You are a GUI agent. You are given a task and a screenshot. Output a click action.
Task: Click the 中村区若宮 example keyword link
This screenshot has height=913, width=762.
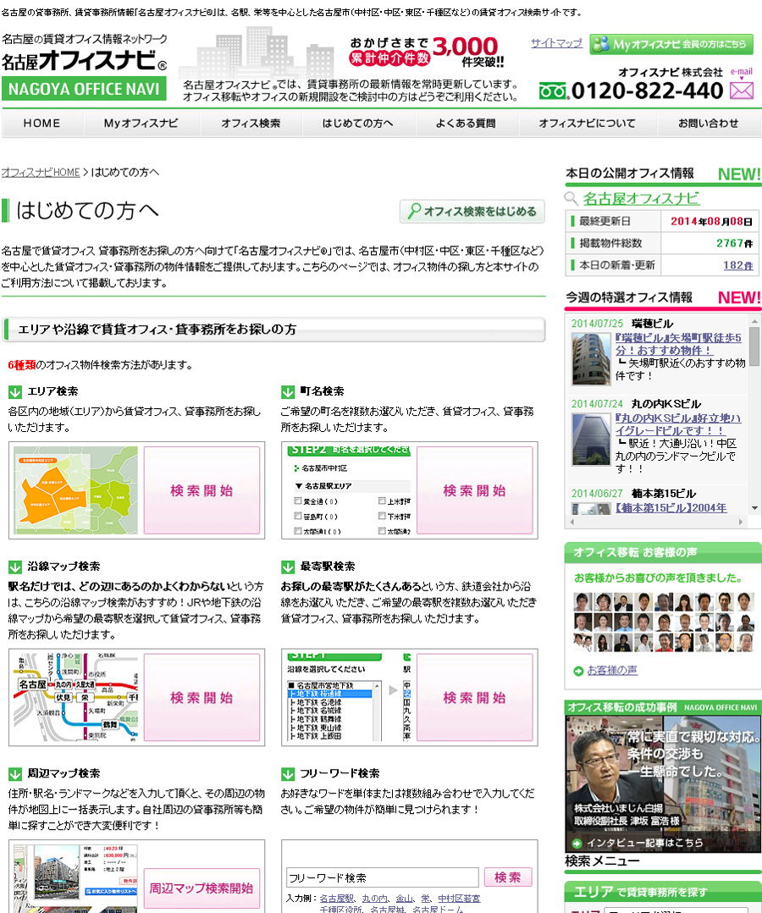[459, 899]
